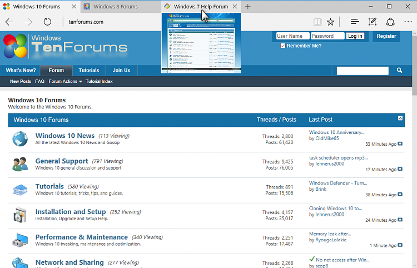The height and width of the screenshot is (268, 417).
Task: Switch to the Windows 7 Help Forum tab
Action: pos(201,7)
